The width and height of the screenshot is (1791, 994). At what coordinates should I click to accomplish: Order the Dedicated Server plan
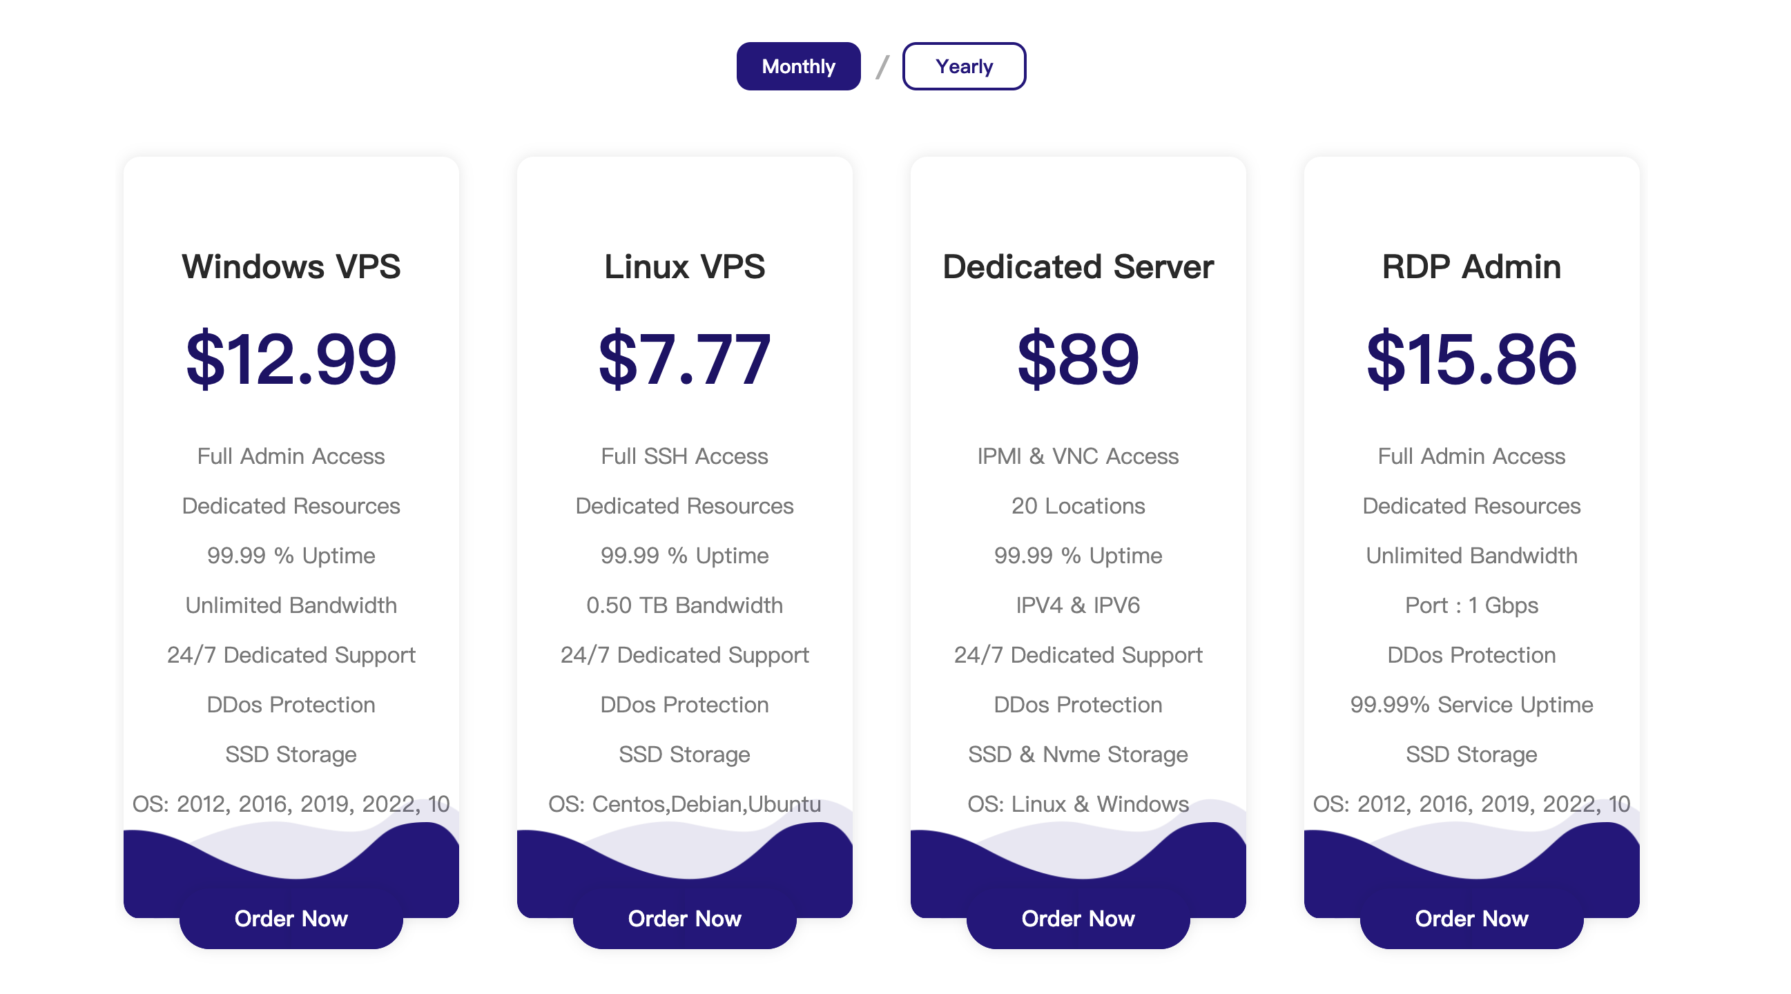pos(1078,918)
